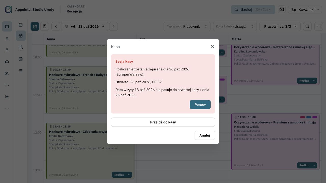Go to the previous day arrow
The image size is (326, 183).
pyautogui.click(x=56, y=26)
